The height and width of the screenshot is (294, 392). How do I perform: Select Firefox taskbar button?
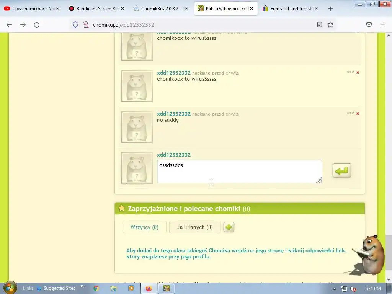coord(149,288)
